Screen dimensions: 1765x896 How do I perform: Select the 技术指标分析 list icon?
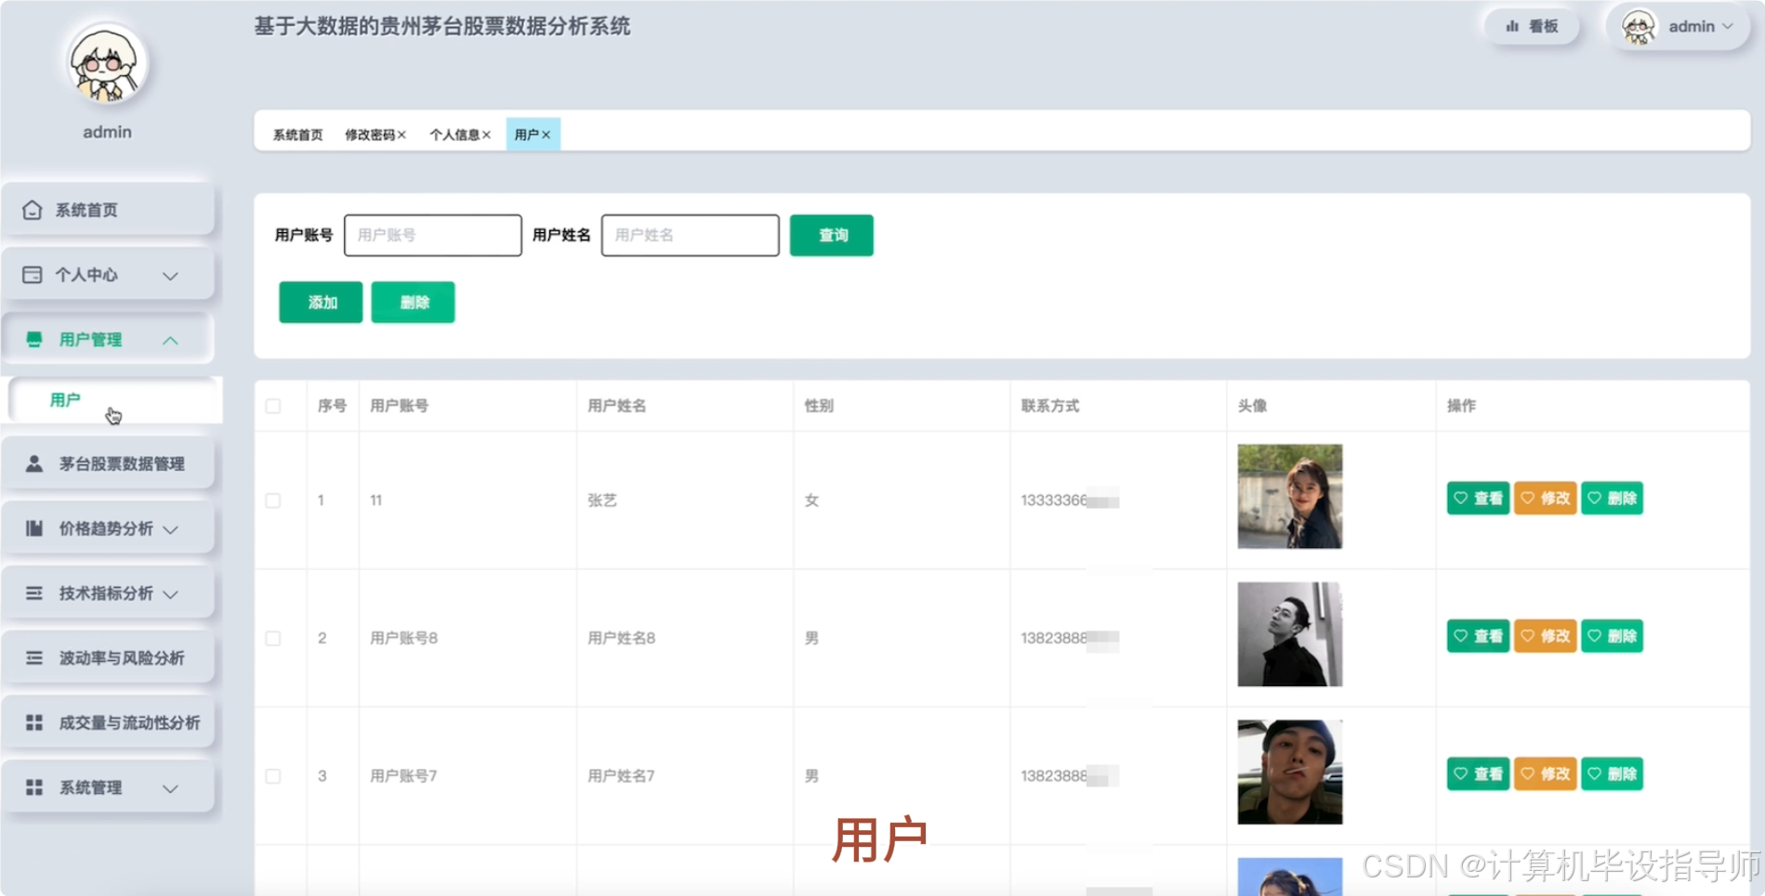pyautogui.click(x=33, y=593)
